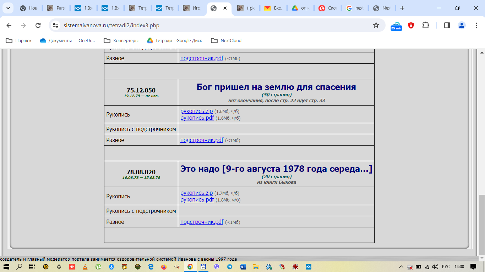Switch to the Gmail Входящие tab

point(273,8)
